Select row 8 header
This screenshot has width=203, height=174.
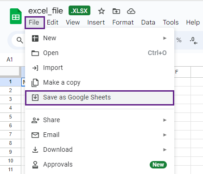tap(10, 143)
